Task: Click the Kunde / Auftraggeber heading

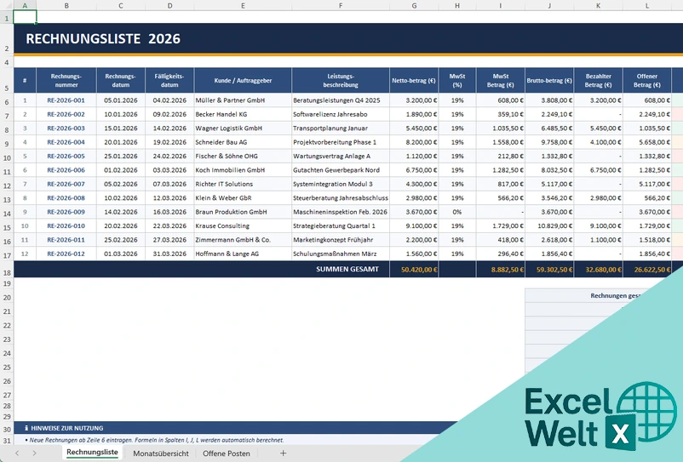Action: (243, 81)
